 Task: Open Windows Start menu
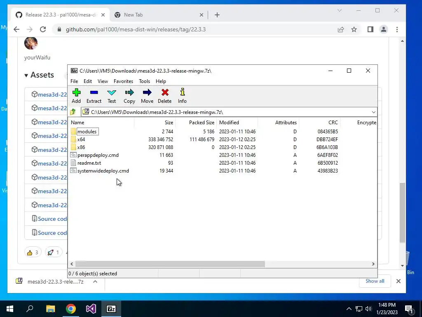tap(10, 309)
